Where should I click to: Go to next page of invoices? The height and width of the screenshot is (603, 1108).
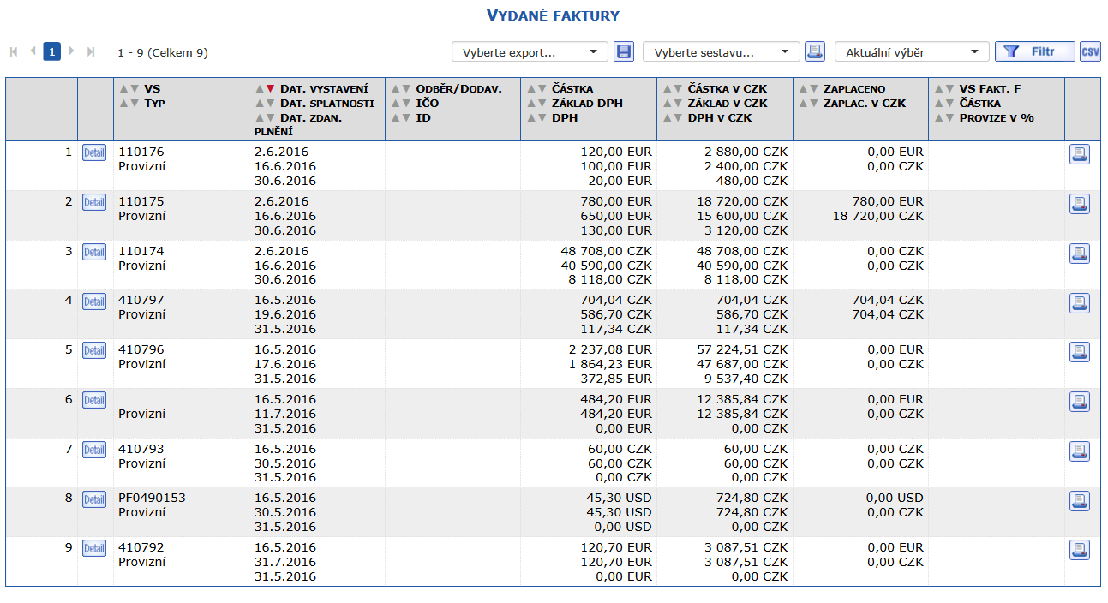[x=71, y=51]
